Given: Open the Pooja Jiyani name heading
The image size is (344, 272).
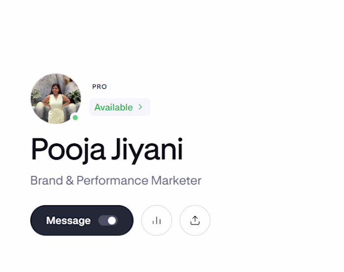Looking at the screenshot, I should 107,149.
